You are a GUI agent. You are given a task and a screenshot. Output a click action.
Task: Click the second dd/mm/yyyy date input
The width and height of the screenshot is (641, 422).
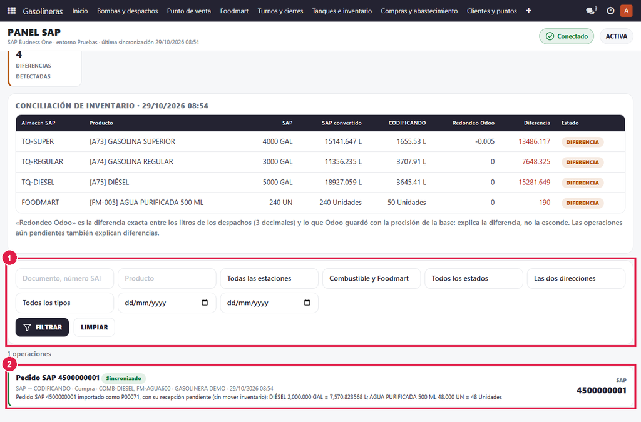(x=269, y=303)
